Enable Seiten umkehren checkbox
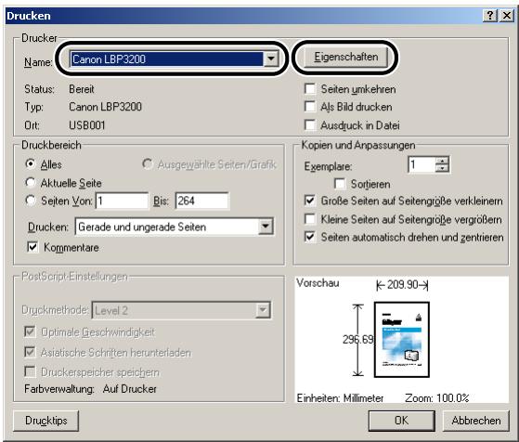 (x=310, y=89)
